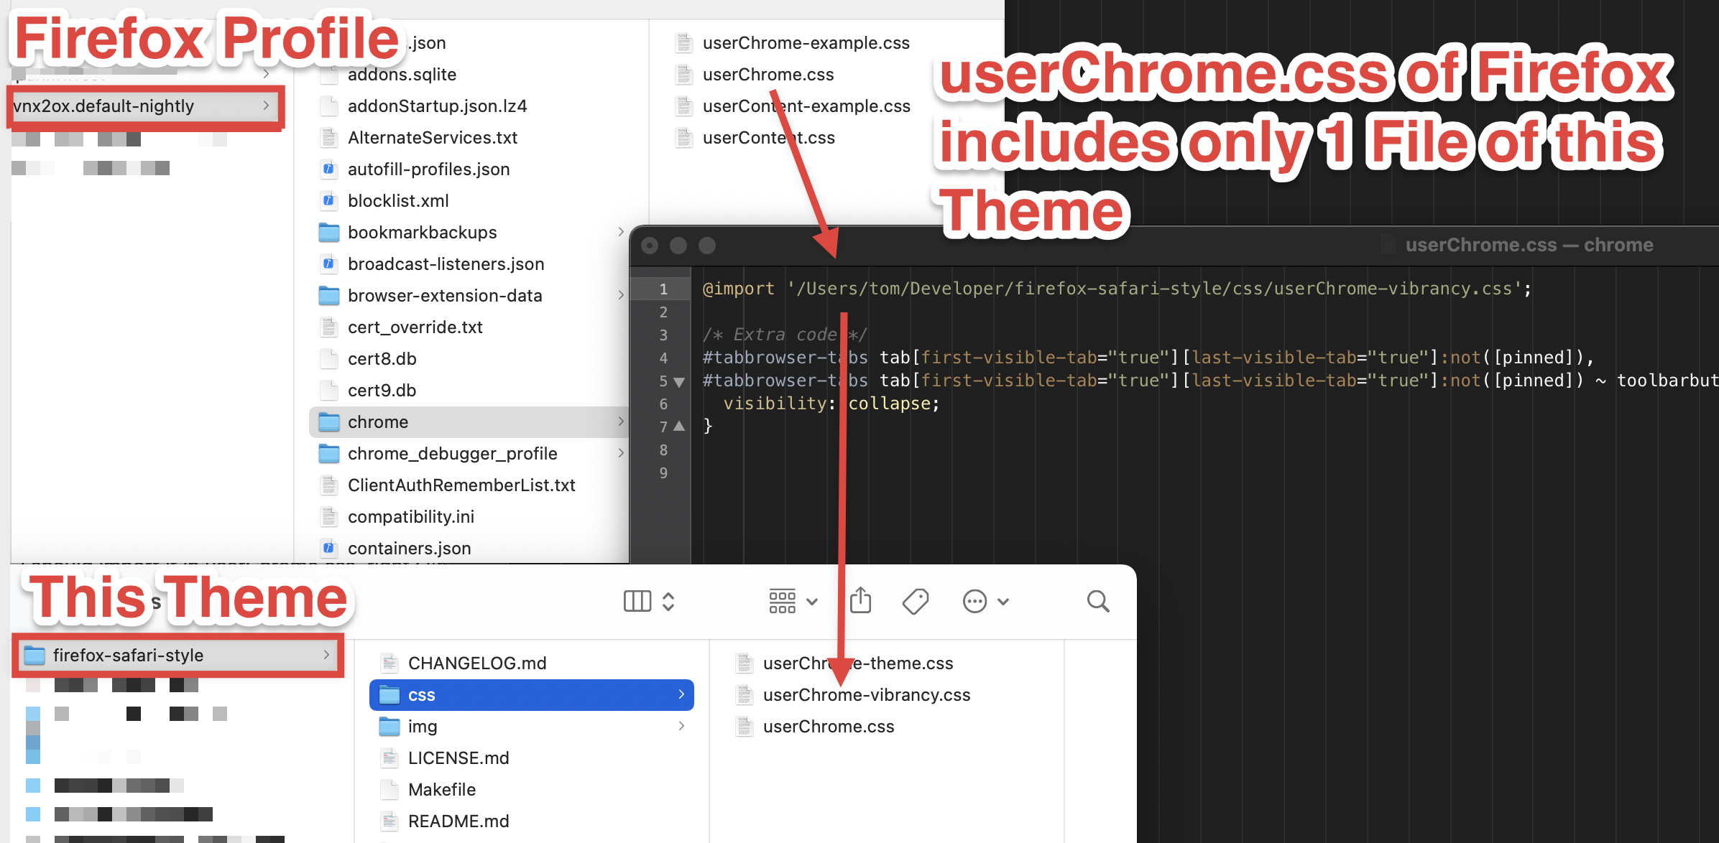Select the css folder
This screenshot has width=1719, height=843.
click(x=532, y=695)
